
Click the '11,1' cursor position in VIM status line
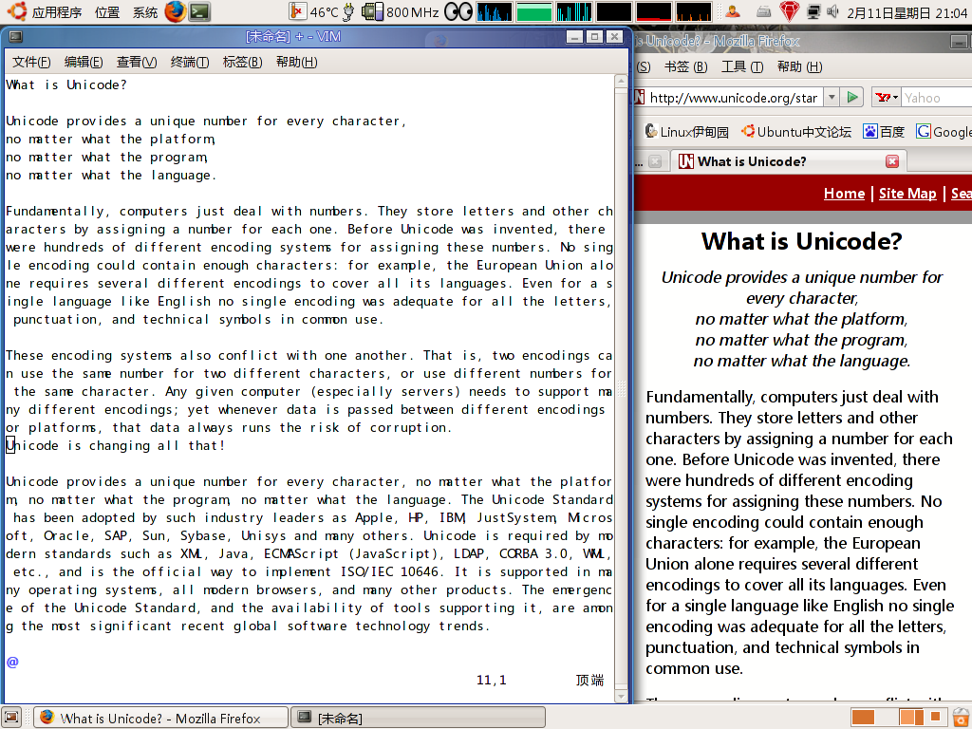[491, 680]
